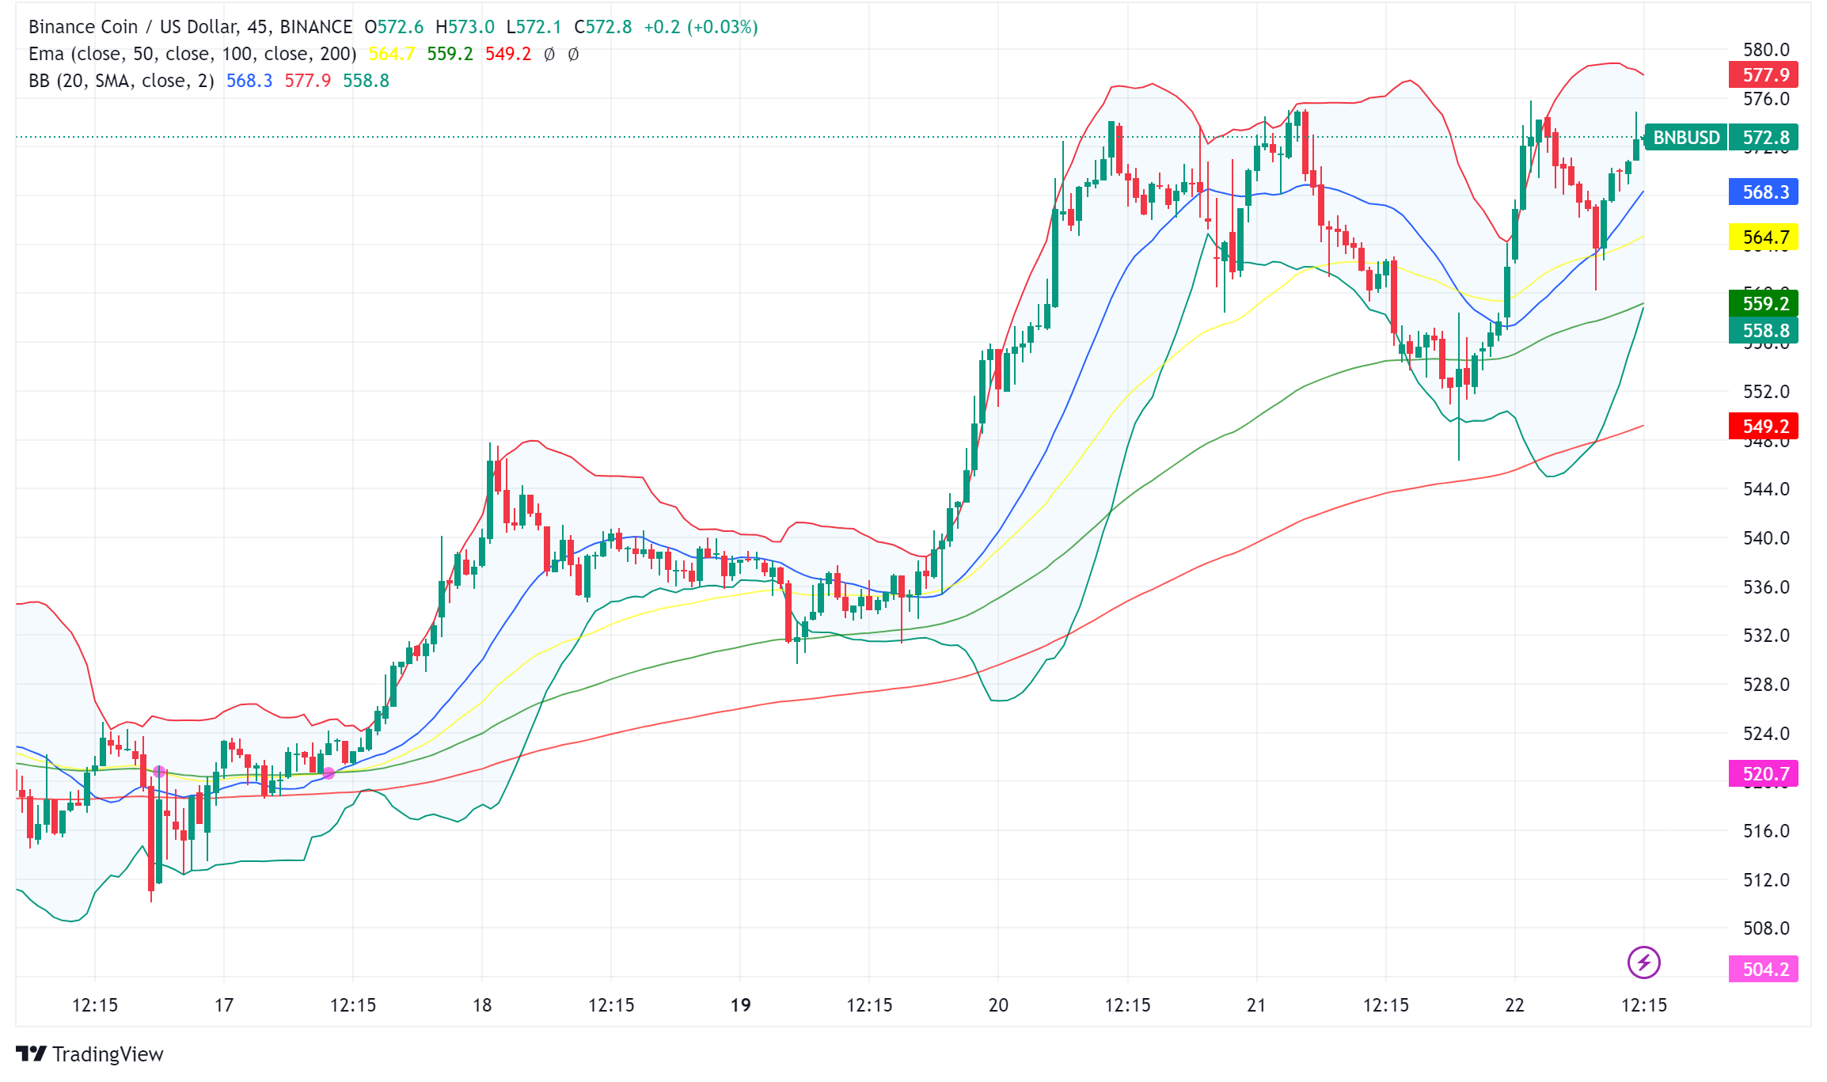Click the teal 558.8 lower band label
The image size is (1827, 1082).
[1764, 331]
